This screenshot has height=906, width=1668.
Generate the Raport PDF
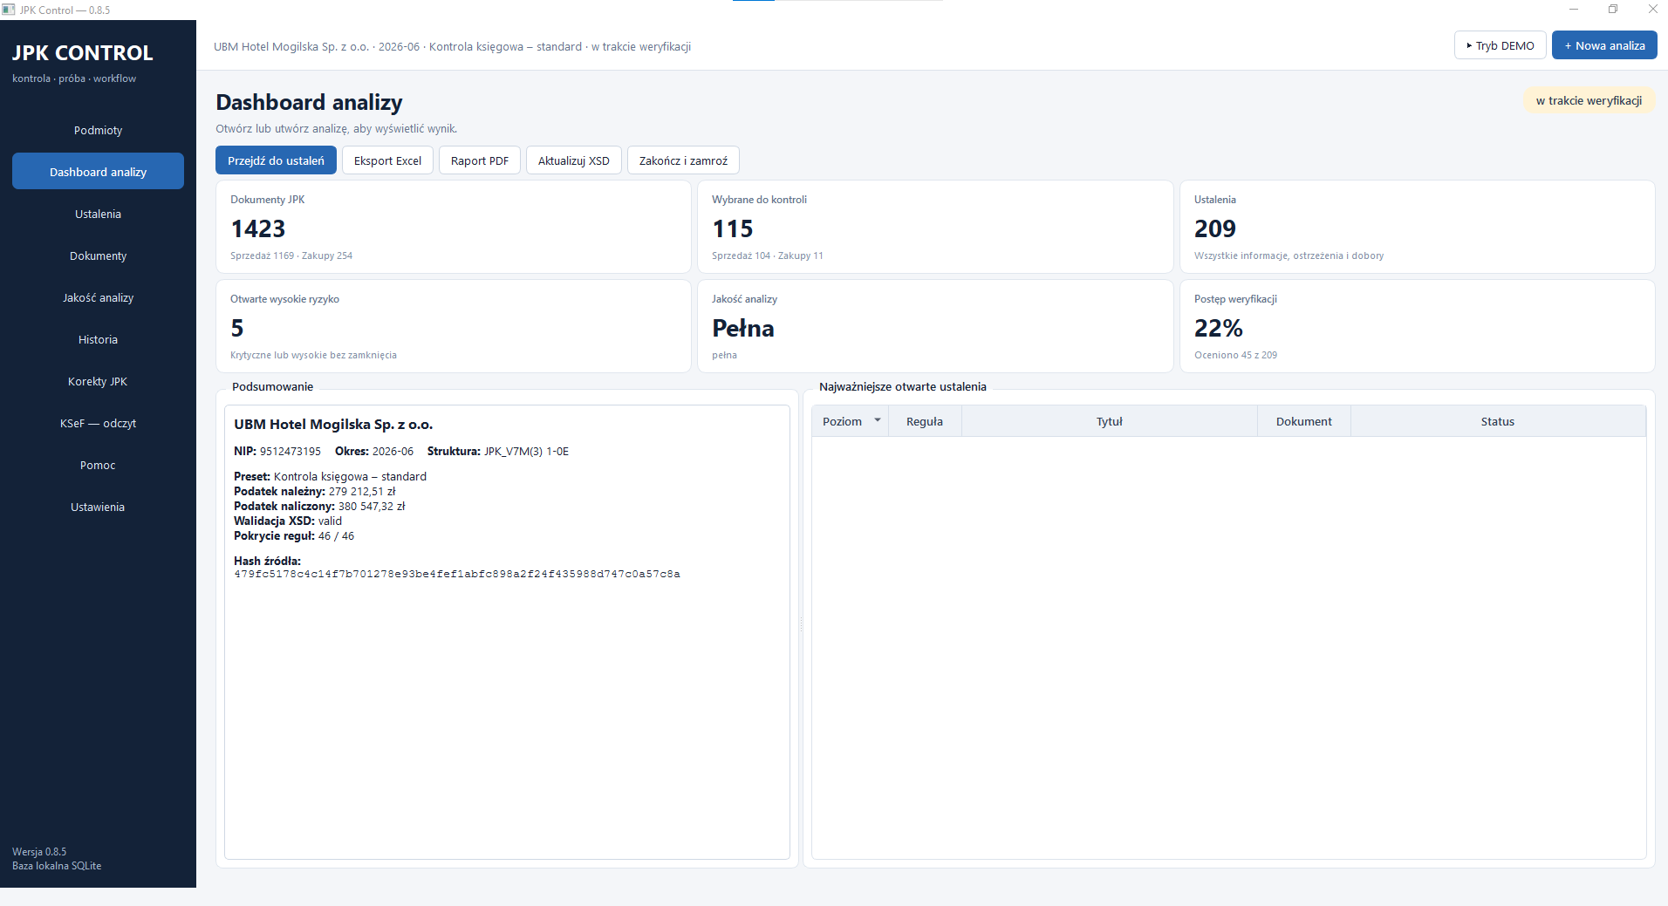point(480,160)
